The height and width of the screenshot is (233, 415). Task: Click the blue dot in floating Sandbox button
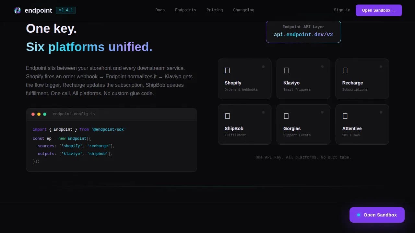tap(359, 215)
